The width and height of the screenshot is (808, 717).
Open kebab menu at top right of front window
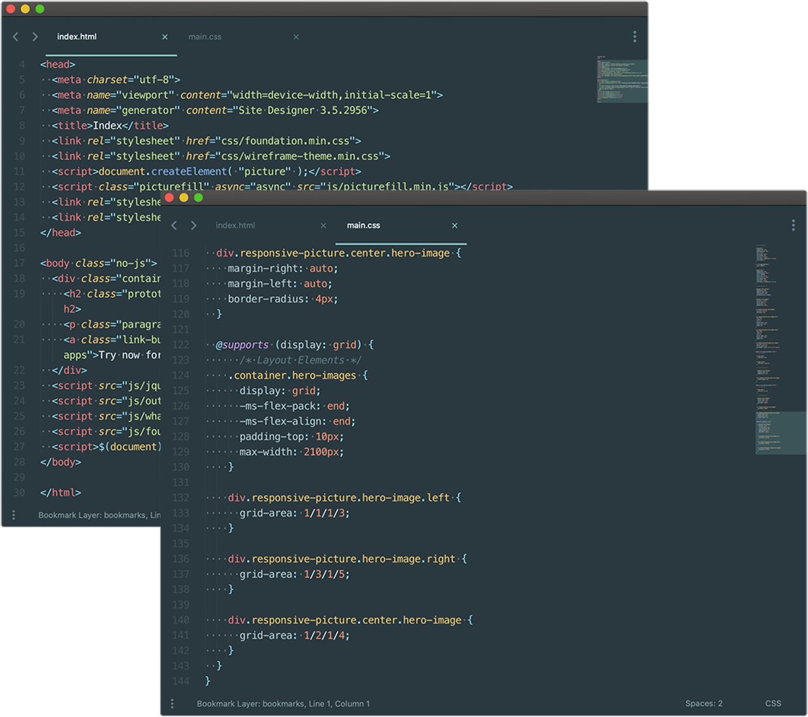pos(793,225)
